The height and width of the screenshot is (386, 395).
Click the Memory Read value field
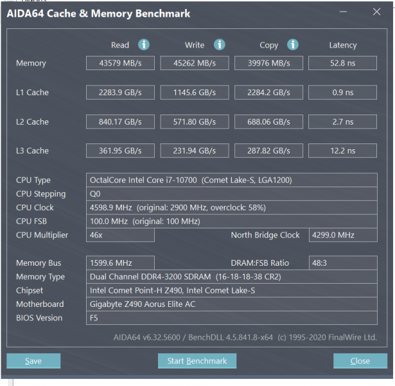tap(120, 63)
